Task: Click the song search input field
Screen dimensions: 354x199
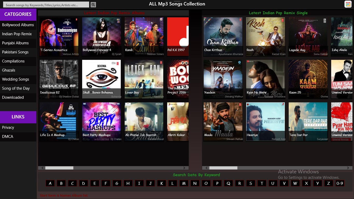Action: tap(46, 5)
